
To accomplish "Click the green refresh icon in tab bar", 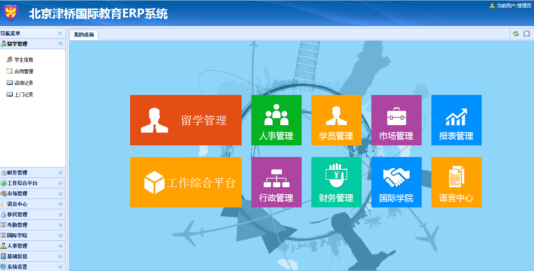I will [x=515, y=34].
